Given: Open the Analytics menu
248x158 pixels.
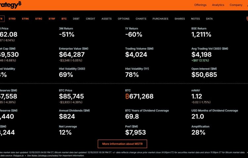Looking at the screenshot, I should [x=218, y=5].
